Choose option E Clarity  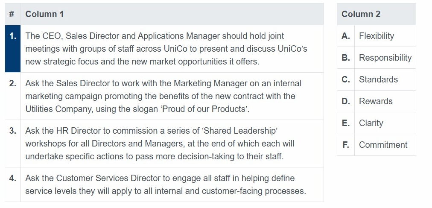click(385, 123)
